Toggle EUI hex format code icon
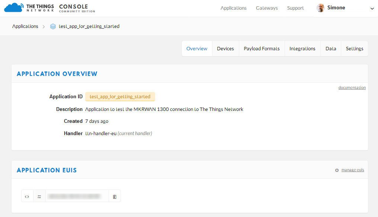Viewport: 378px width, 217px height. (27, 197)
